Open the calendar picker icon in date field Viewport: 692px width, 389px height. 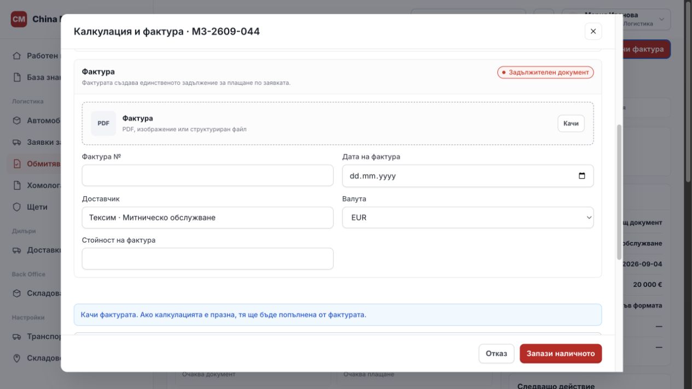coord(582,176)
